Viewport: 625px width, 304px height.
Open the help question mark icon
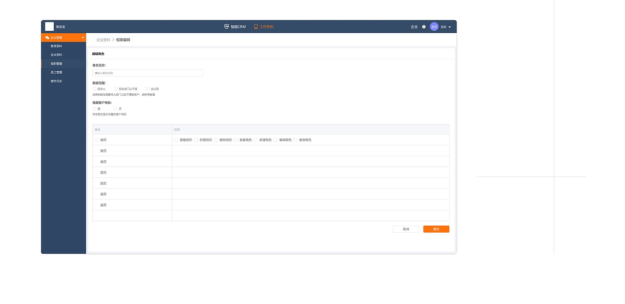pos(424,27)
